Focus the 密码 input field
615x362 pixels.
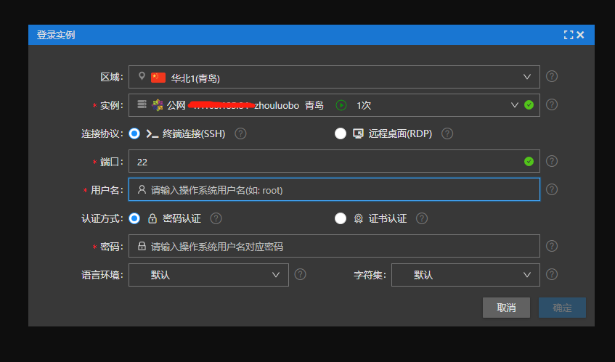coord(334,246)
